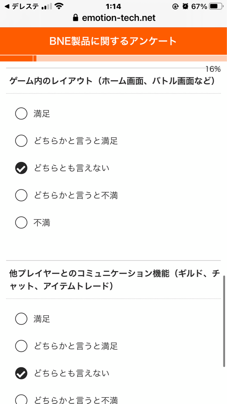Tap the orange survey progress bar
The width and height of the screenshot is (227, 404).
113,58
